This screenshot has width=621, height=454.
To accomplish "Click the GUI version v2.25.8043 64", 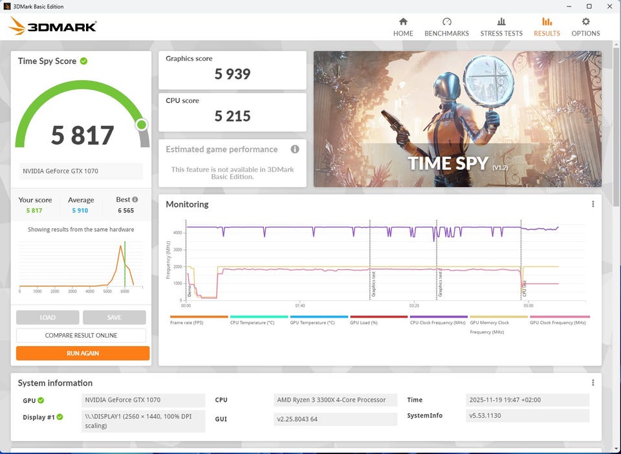I will pyautogui.click(x=335, y=419).
